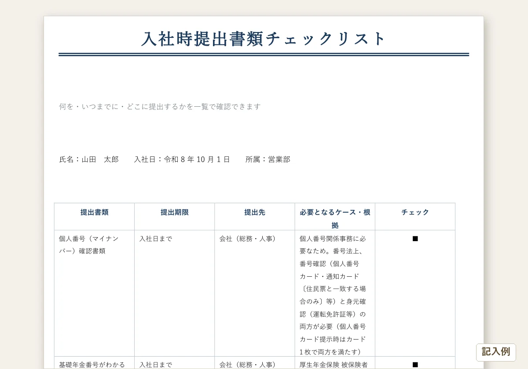Click 入社日まで in the 基礎年金番号 row
The width and height of the screenshot is (528, 369).
(x=156, y=365)
